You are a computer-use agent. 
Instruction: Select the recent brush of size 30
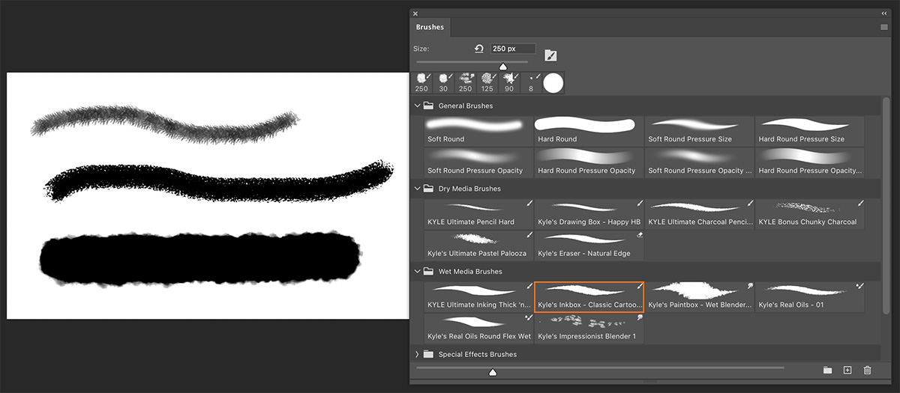pyautogui.click(x=443, y=82)
